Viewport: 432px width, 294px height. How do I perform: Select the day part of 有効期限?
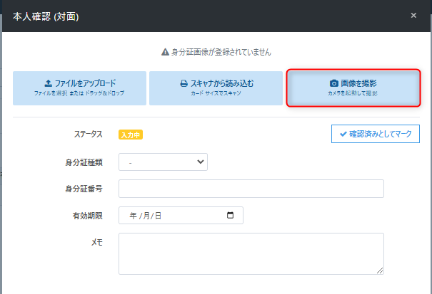157,215
